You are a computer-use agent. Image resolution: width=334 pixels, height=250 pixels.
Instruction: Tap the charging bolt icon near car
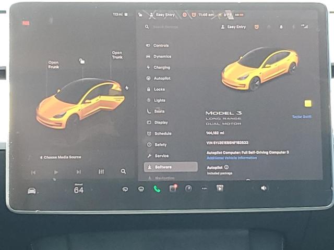[x=127, y=88]
